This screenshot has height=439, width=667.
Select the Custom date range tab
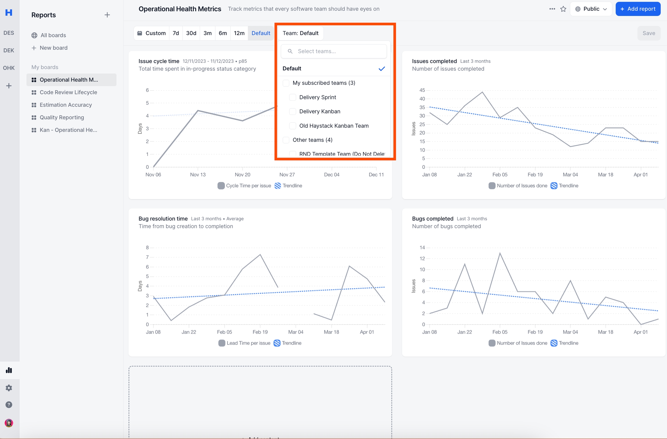tap(151, 33)
